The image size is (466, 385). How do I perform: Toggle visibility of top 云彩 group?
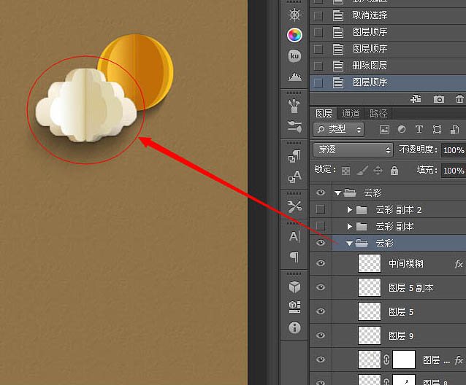[x=321, y=192]
